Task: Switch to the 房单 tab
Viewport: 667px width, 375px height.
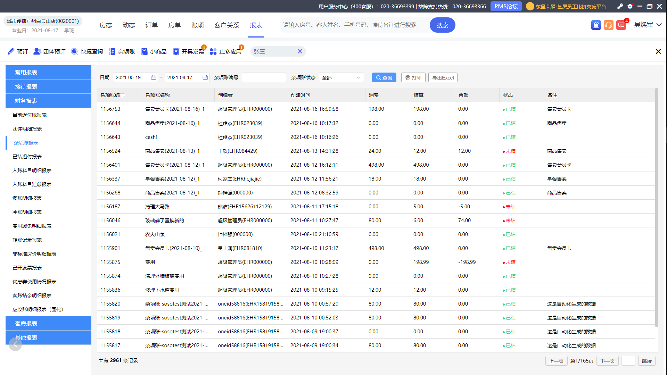Action: click(x=174, y=25)
